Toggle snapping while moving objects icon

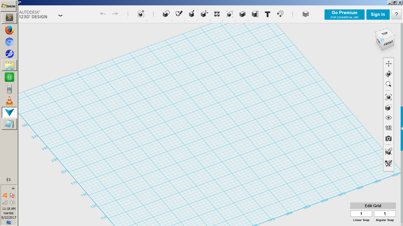[389, 152]
